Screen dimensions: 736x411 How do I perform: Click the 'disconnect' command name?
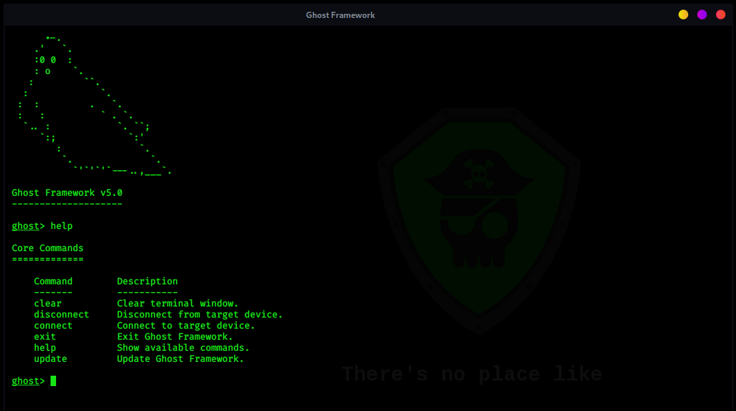click(x=62, y=314)
